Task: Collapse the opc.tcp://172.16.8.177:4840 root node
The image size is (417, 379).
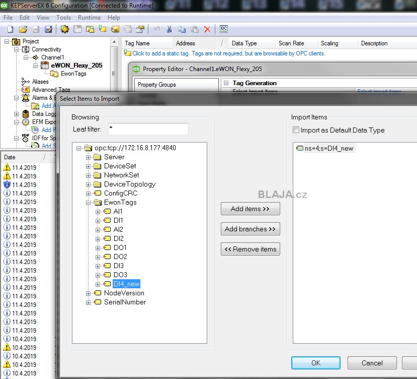Action: pyautogui.click(x=78, y=148)
